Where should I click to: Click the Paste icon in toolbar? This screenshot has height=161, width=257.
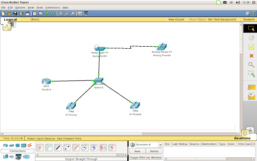click(41, 13)
